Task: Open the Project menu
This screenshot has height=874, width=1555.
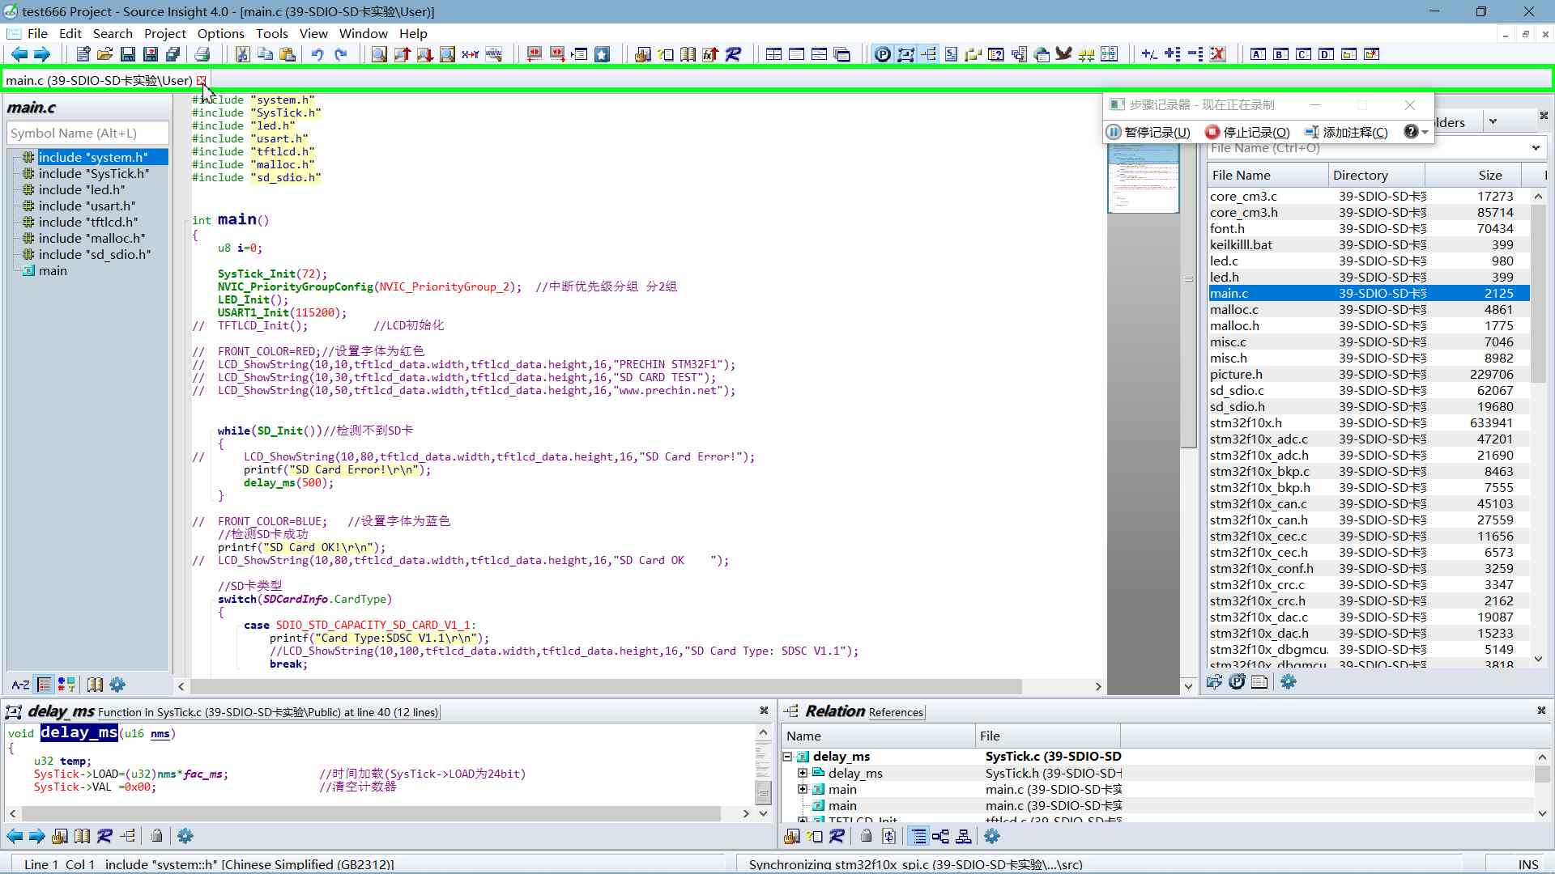Action: point(165,33)
